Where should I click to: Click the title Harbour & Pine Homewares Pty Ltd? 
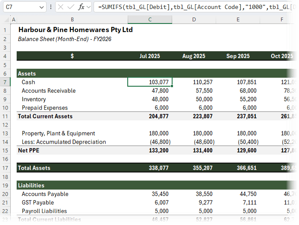(x=76, y=30)
